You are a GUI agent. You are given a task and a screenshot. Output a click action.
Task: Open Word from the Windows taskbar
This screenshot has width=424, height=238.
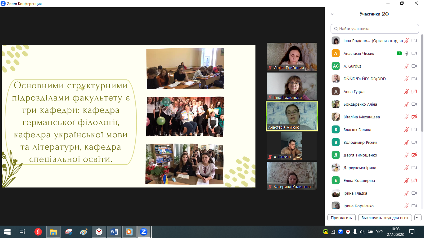coord(114,231)
